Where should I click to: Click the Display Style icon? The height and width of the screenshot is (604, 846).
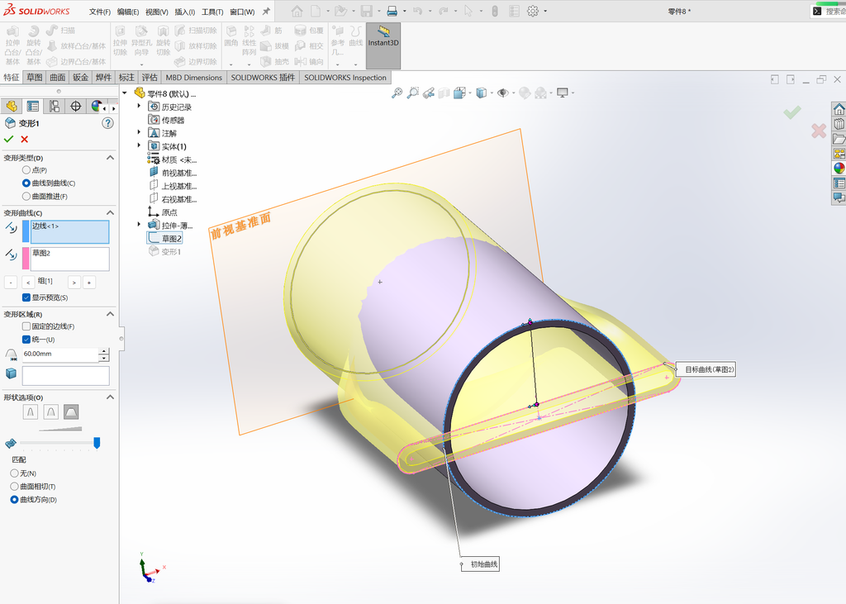click(x=482, y=93)
